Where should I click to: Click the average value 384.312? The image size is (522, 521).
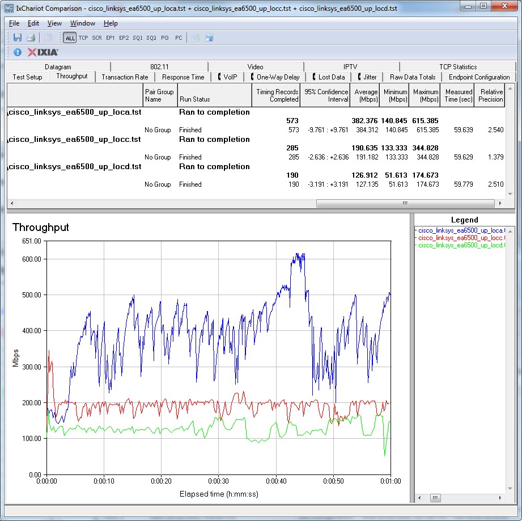point(367,130)
